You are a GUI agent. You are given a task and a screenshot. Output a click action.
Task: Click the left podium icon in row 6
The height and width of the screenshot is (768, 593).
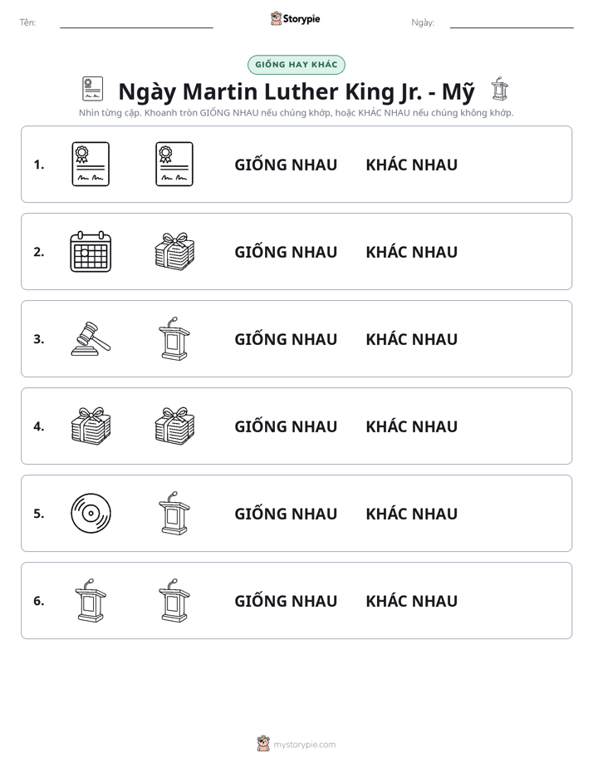tap(91, 600)
